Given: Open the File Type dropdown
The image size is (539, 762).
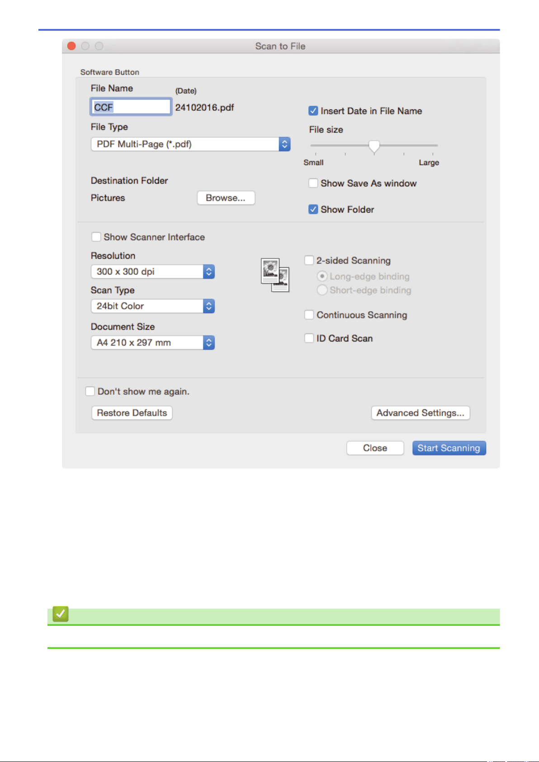Looking at the screenshot, I should [190, 144].
